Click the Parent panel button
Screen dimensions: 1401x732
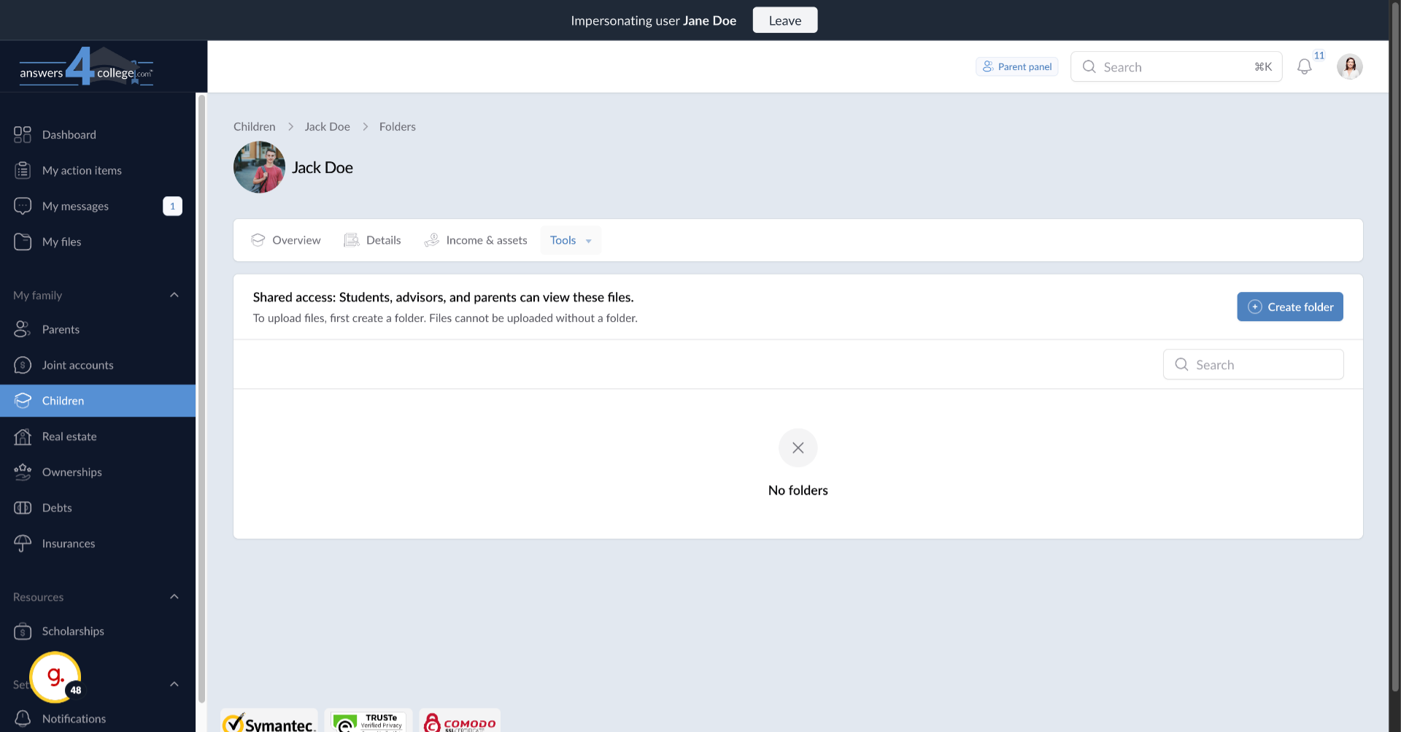pyautogui.click(x=1017, y=66)
